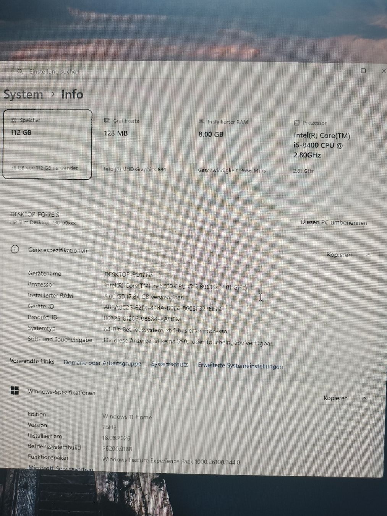The width and height of the screenshot is (387, 516).
Task: Open 'Erweiterte Systemeinstellungen' link
Action: coord(240,366)
